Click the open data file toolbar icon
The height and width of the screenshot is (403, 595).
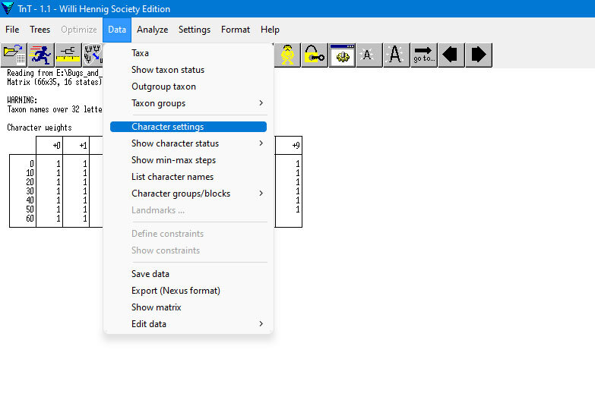coord(14,55)
